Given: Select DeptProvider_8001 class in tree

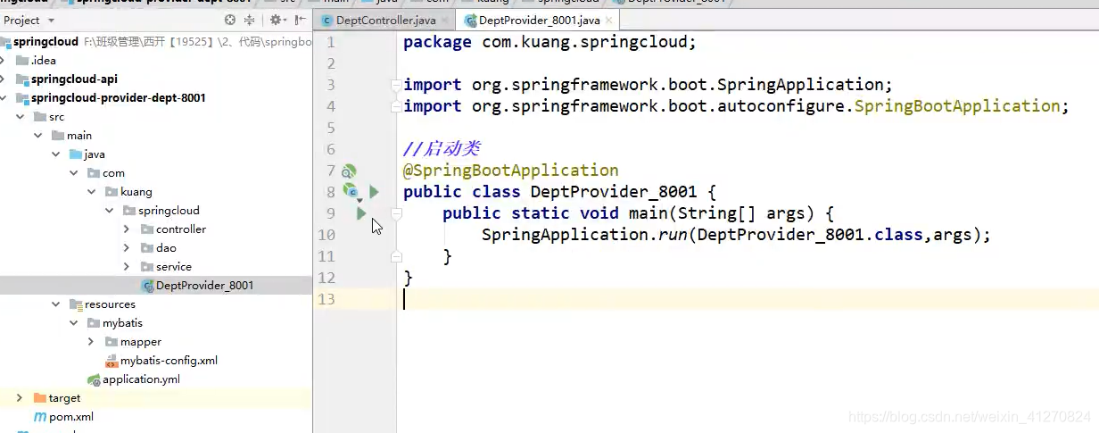Looking at the screenshot, I should coord(156,286).
